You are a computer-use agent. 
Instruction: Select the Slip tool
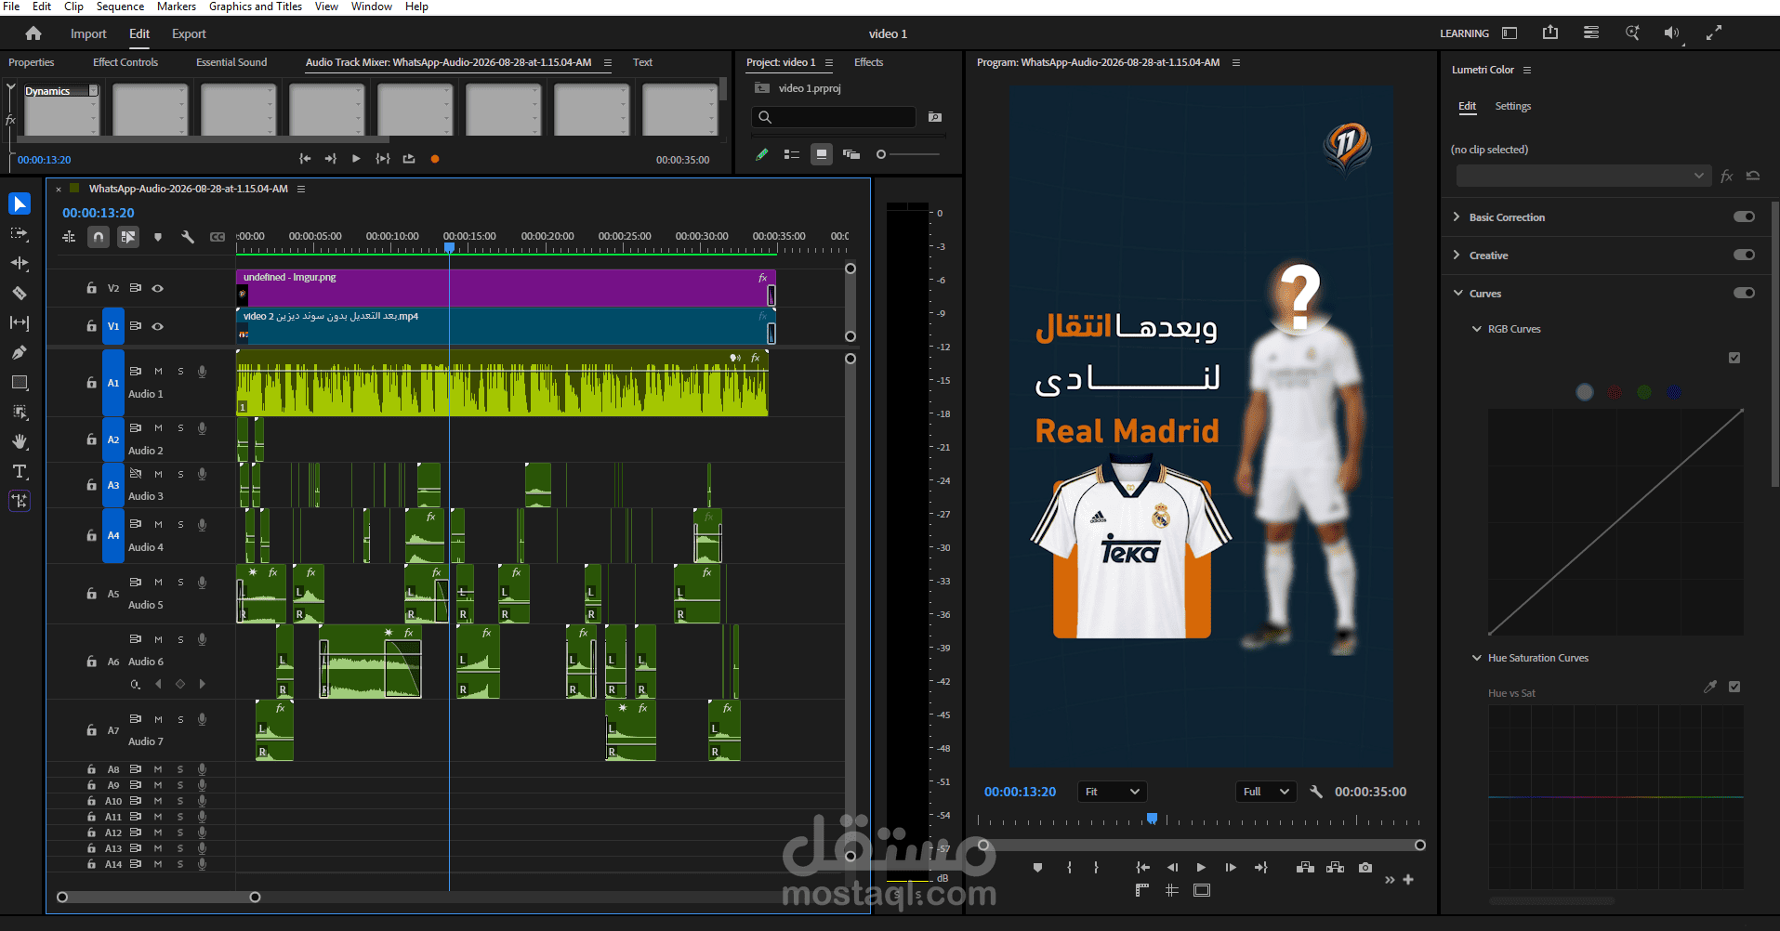coord(20,323)
